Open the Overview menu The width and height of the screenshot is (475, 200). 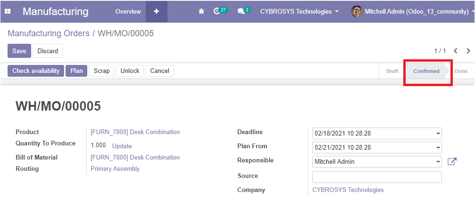pyautogui.click(x=128, y=11)
